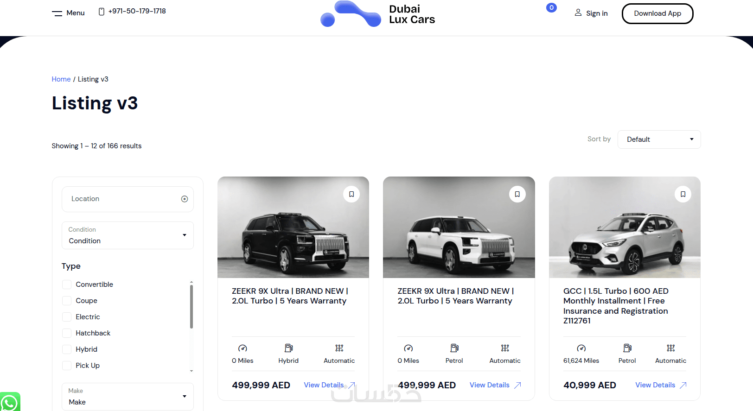Click the location target icon

[185, 199]
